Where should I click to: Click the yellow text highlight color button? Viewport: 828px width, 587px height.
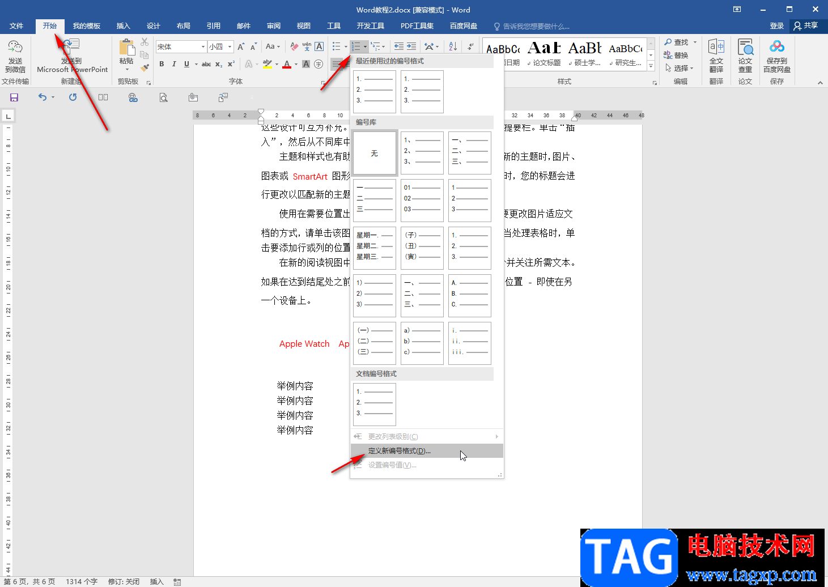[267, 64]
